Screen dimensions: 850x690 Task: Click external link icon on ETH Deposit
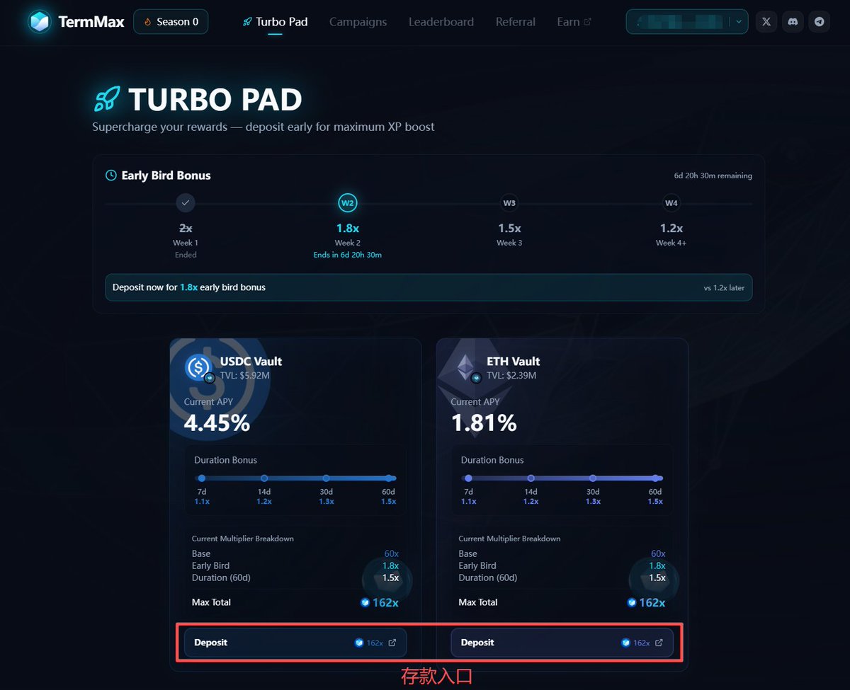click(659, 643)
